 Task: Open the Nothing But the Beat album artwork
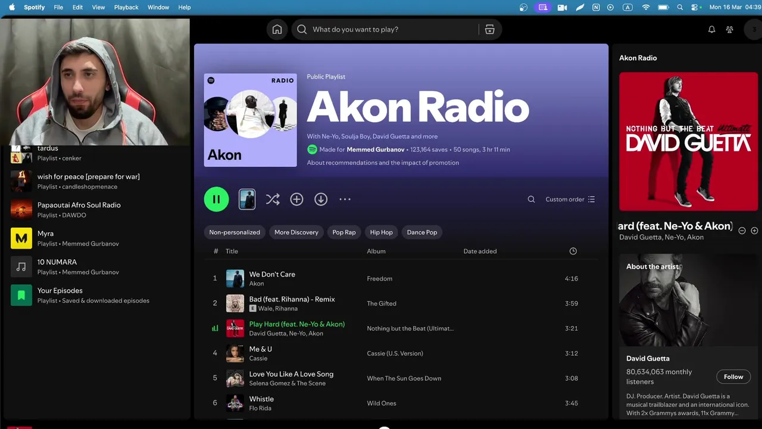coord(688,142)
